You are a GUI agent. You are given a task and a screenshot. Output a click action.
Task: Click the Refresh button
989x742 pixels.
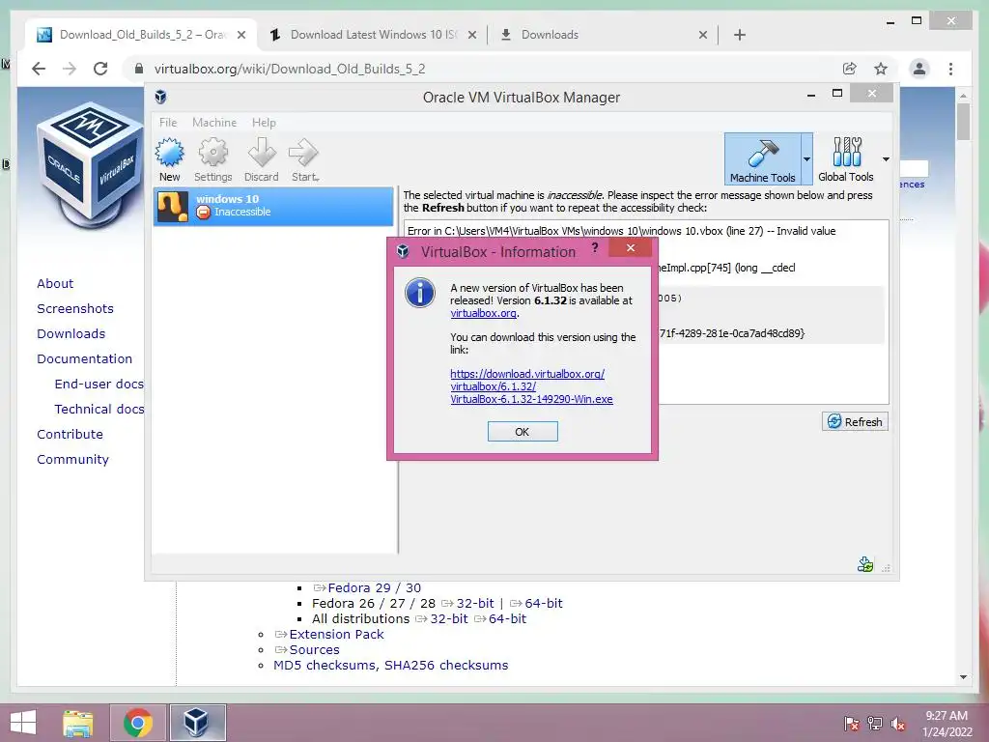[x=855, y=421]
